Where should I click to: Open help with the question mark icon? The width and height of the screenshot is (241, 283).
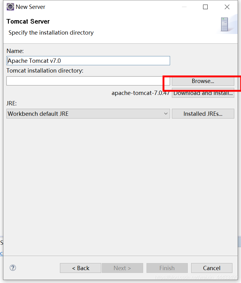tap(13, 268)
